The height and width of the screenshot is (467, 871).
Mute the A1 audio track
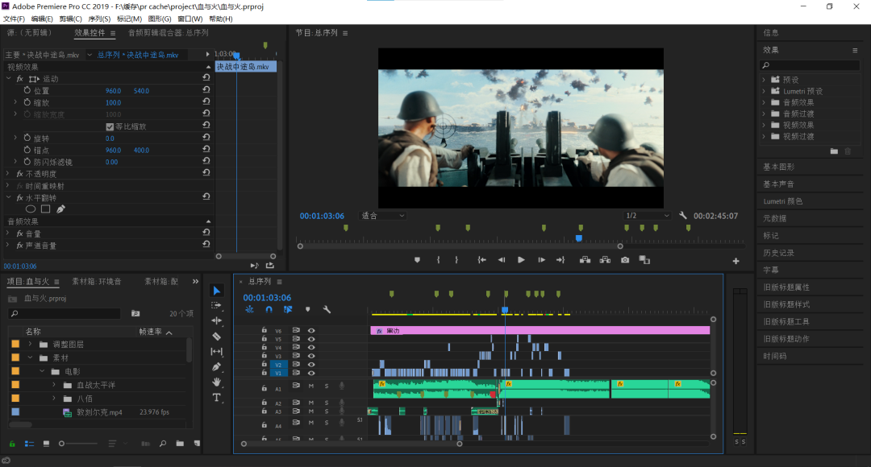[x=311, y=386]
